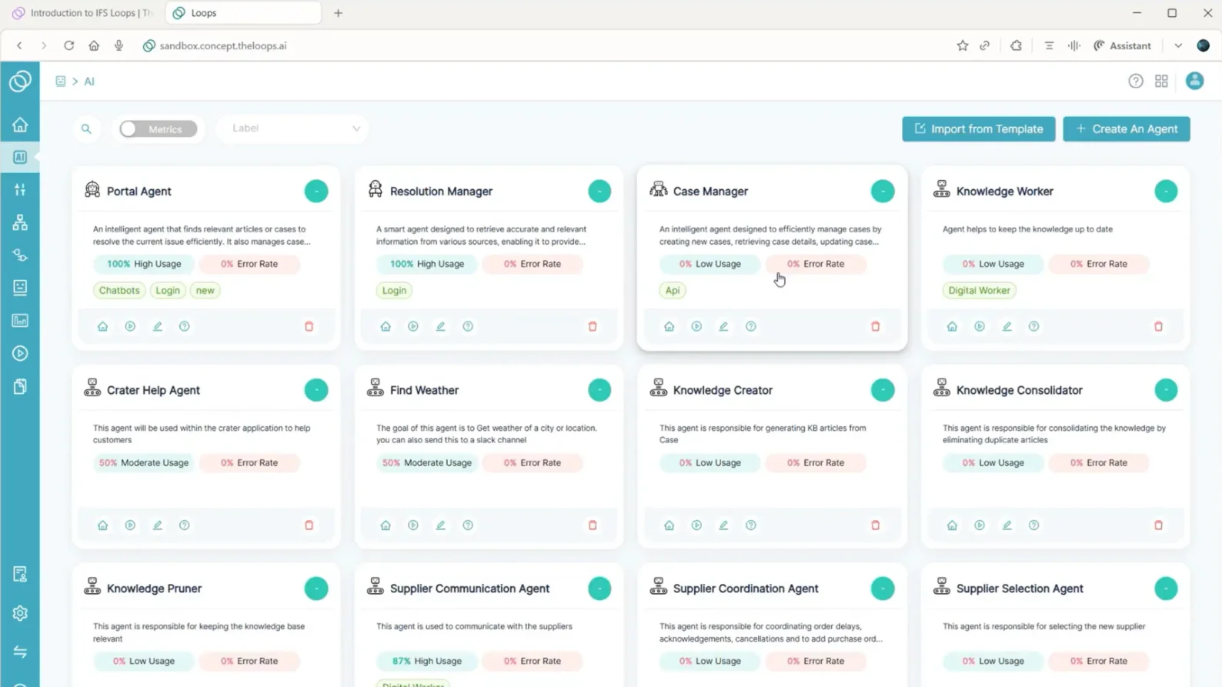This screenshot has height=687, width=1222.
Task: Delete the Portal Agent card
Action: 309,326
